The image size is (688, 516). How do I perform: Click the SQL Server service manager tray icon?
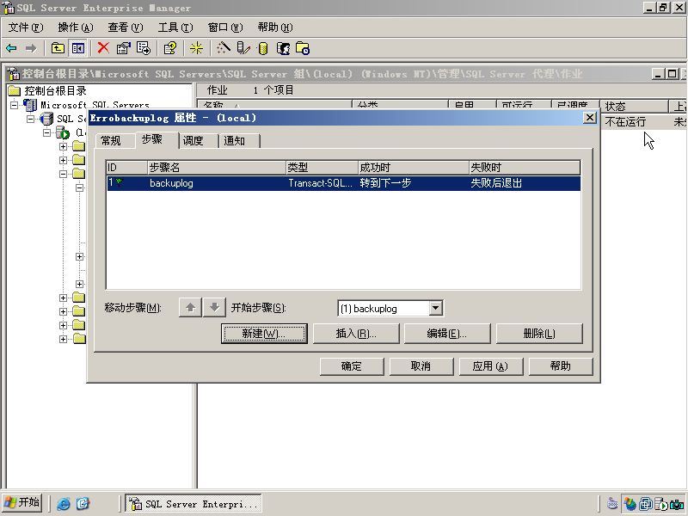pyautogui.click(x=660, y=504)
